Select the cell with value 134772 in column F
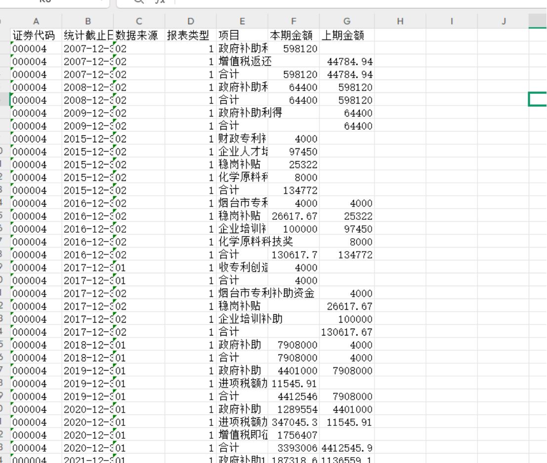This screenshot has height=463, width=547. (294, 190)
